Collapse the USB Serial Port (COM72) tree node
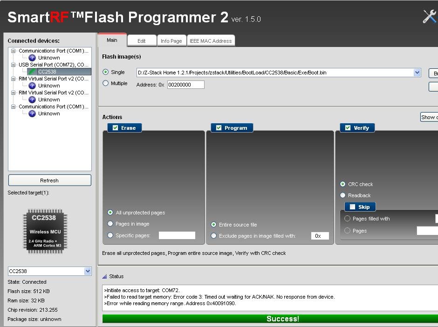 13,65
